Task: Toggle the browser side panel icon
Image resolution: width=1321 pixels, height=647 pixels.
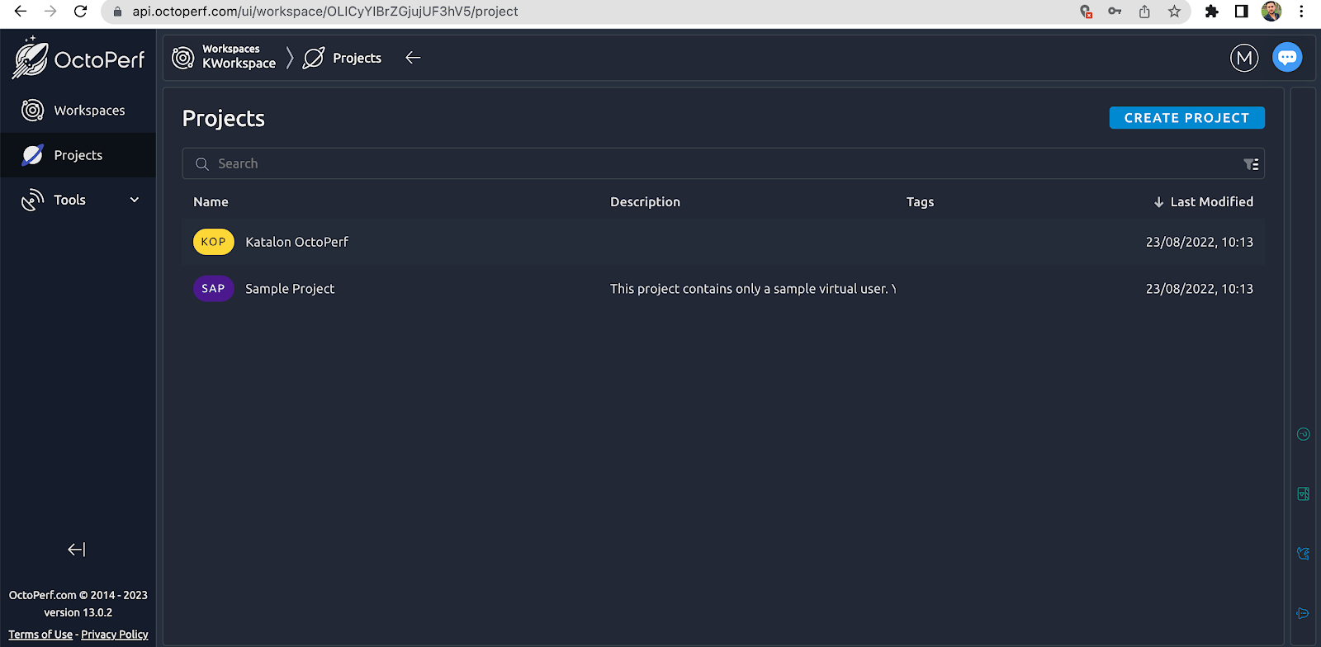Action: pyautogui.click(x=1241, y=12)
